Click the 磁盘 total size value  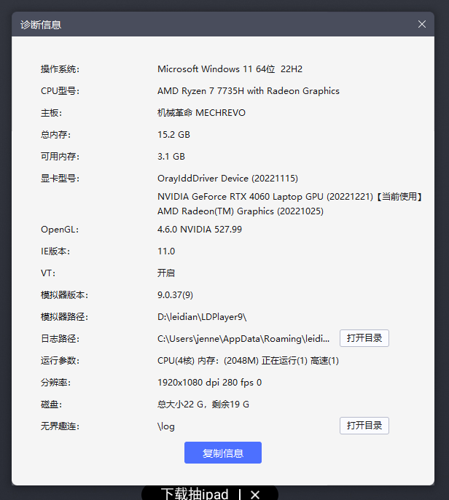[x=203, y=405]
